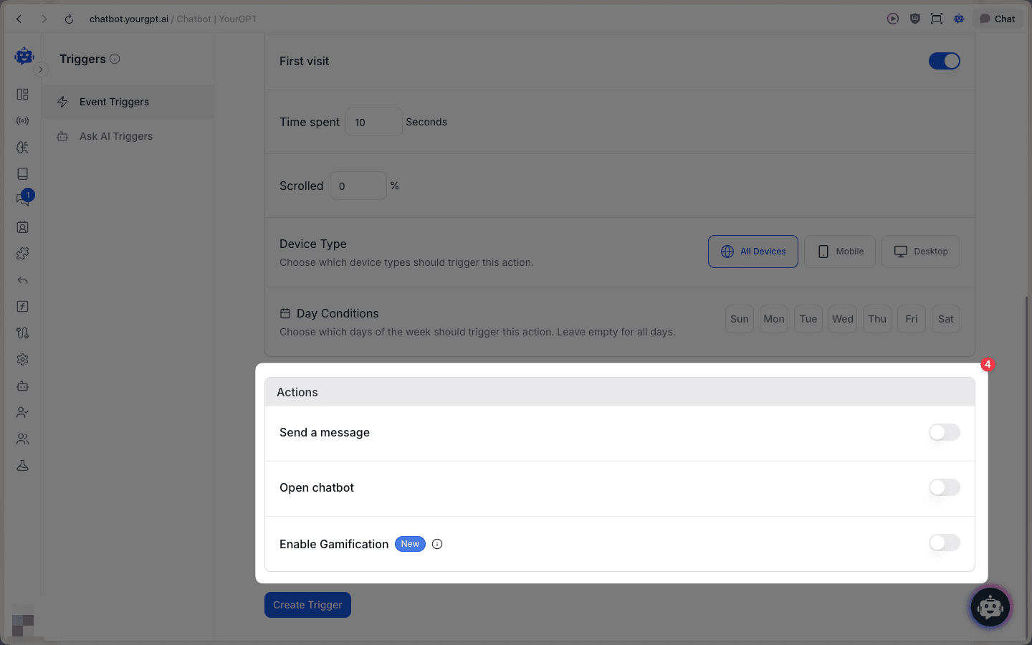Viewport: 1032px width, 645px height.
Task: Switch to Ask AI Triggers
Action: [x=116, y=136]
